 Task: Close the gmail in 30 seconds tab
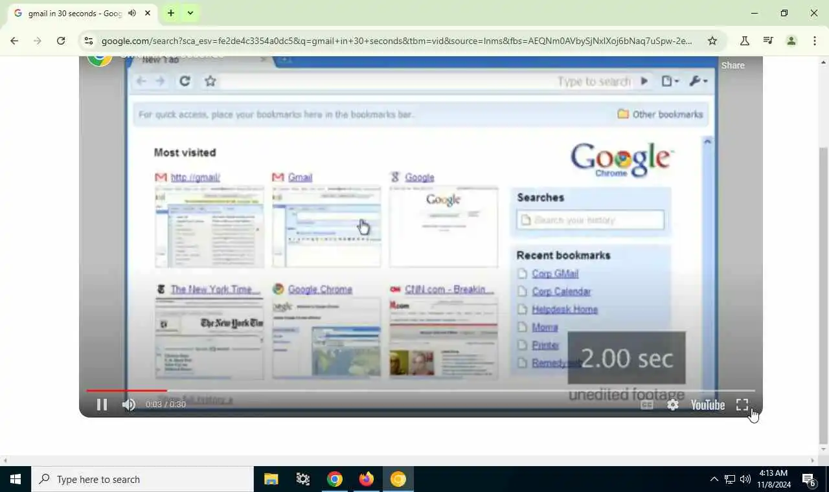coord(148,13)
